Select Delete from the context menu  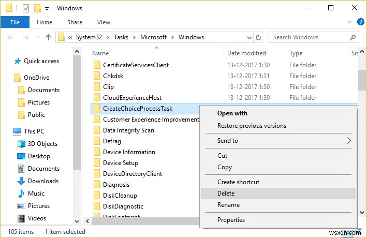point(226,194)
